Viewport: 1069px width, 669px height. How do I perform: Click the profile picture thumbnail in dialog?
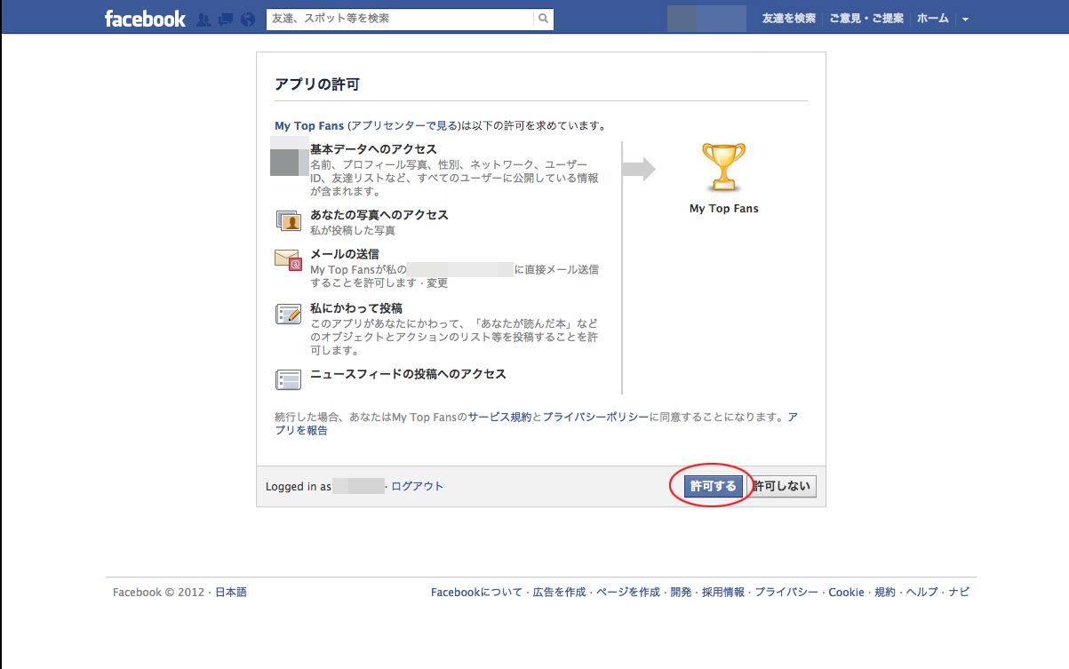tap(290, 155)
